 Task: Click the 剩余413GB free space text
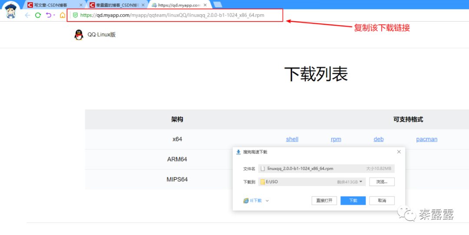pos(347,182)
